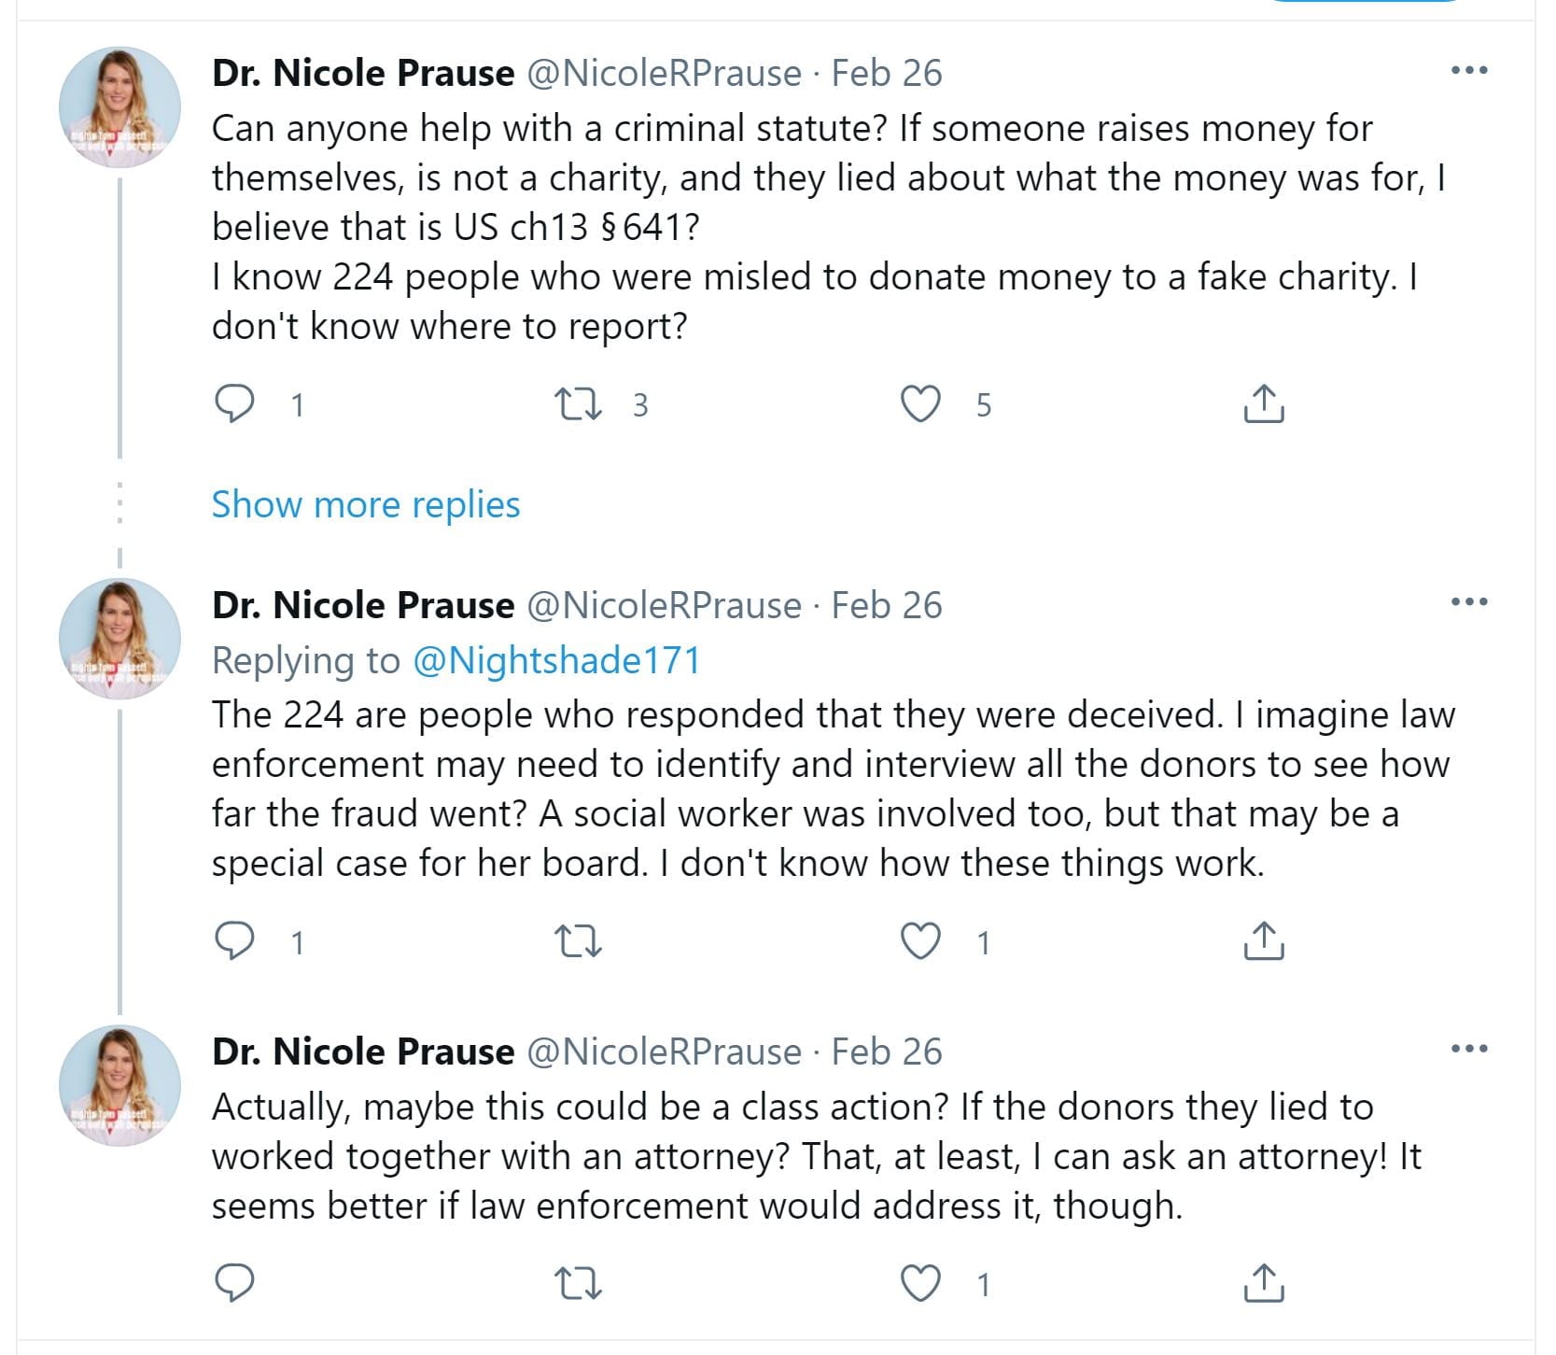Like the tweet about 224 misled donors
The image size is (1556, 1355).
tap(920, 403)
